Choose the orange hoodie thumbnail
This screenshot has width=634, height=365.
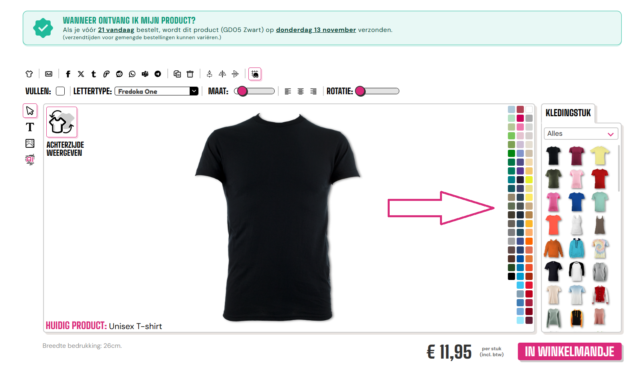pyautogui.click(x=553, y=248)
